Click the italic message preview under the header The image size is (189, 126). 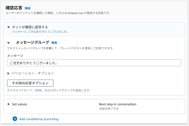point(40,32)
